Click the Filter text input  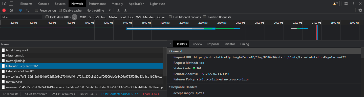point(22,17)
